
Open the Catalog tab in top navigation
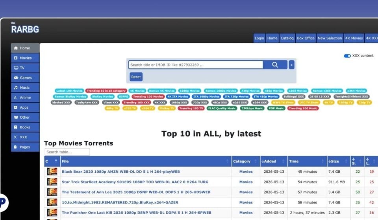(x=287, y=38)
